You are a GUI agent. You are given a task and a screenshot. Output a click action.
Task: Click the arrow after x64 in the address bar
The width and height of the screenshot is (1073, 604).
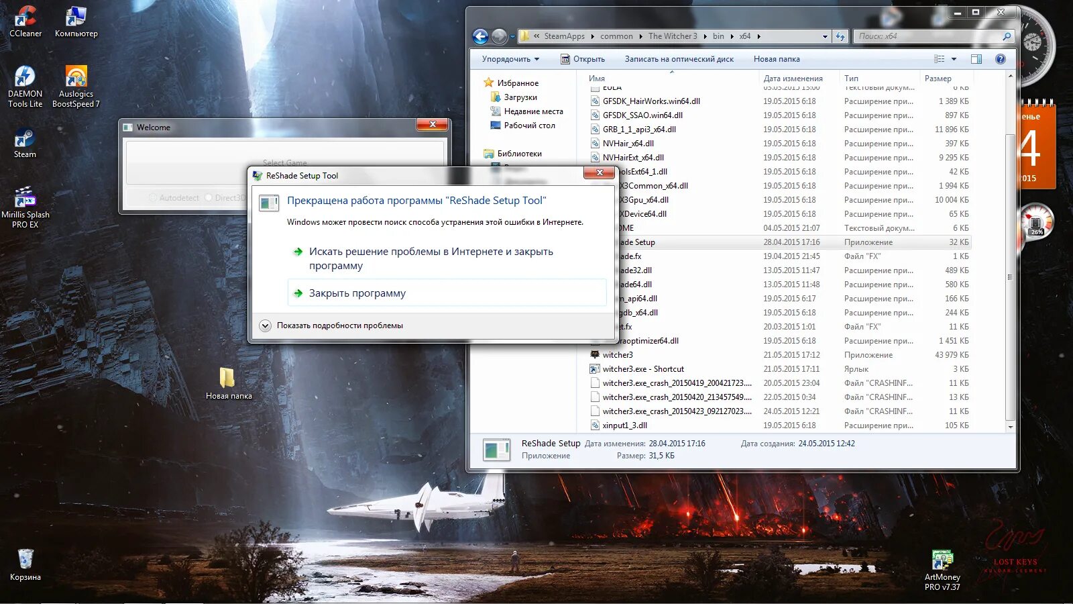pos(759,36)
